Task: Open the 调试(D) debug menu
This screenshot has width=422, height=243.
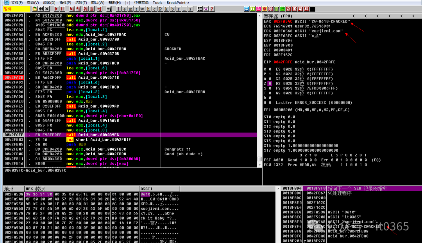Action: (49, 2)
